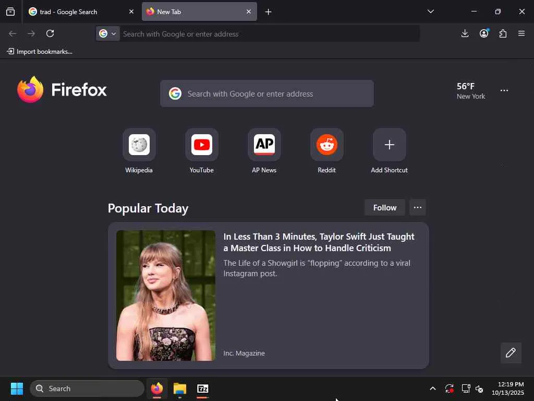Click Firefox icon in taskbar
The image size is (534, 401).
point(156,388)
